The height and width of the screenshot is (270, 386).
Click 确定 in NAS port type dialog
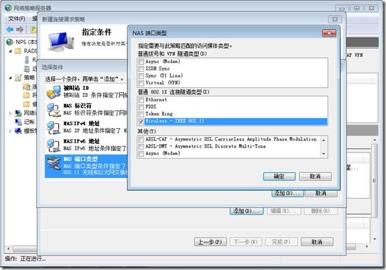pos(279,177)
